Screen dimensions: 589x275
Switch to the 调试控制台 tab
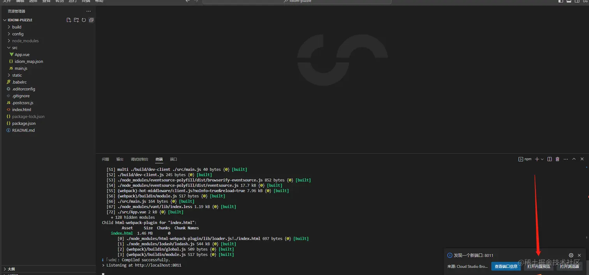tap(139, 159)
